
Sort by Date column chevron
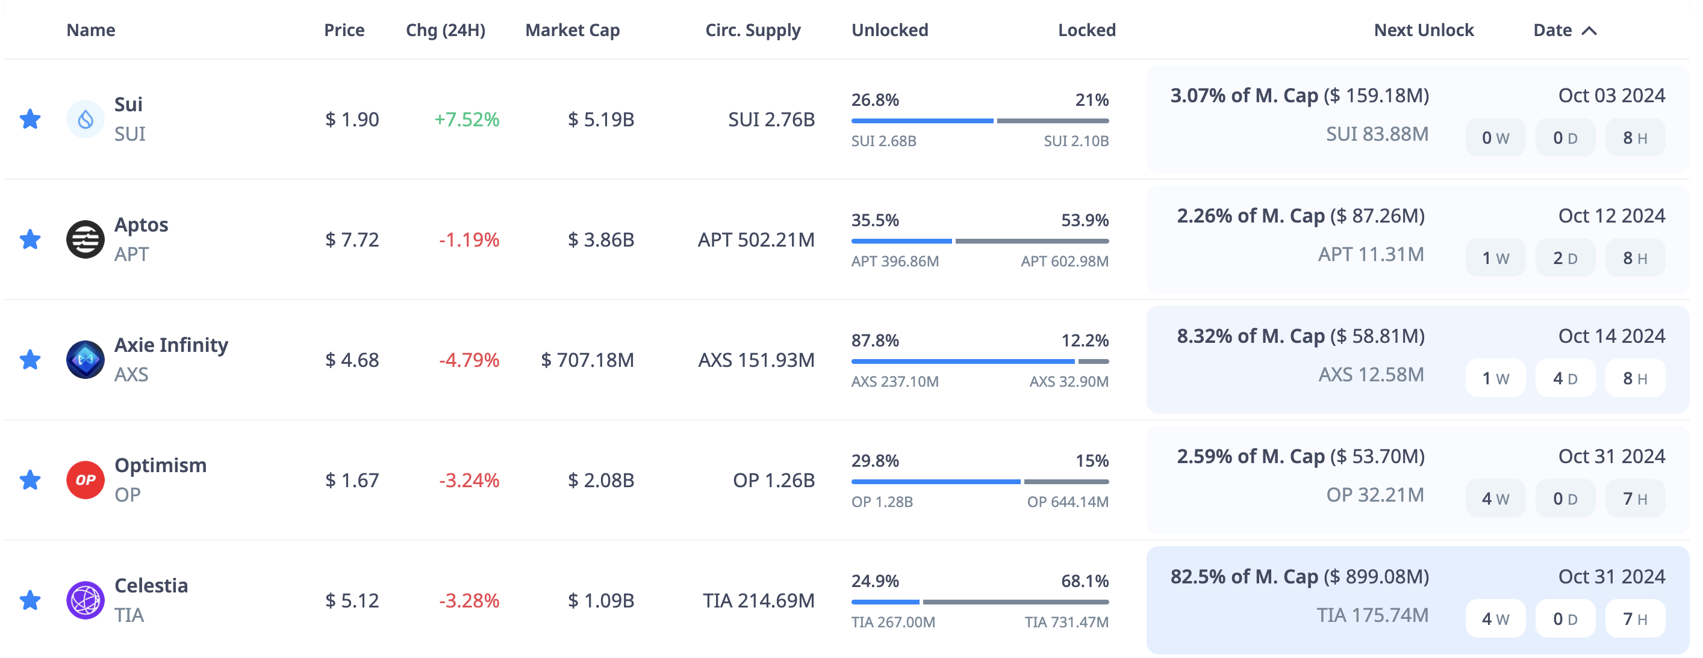(x=1589, y=31)
